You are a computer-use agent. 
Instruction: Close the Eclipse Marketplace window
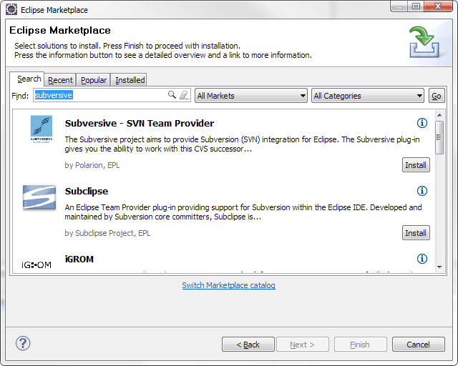pyautogui.click(x=438, y=6)
